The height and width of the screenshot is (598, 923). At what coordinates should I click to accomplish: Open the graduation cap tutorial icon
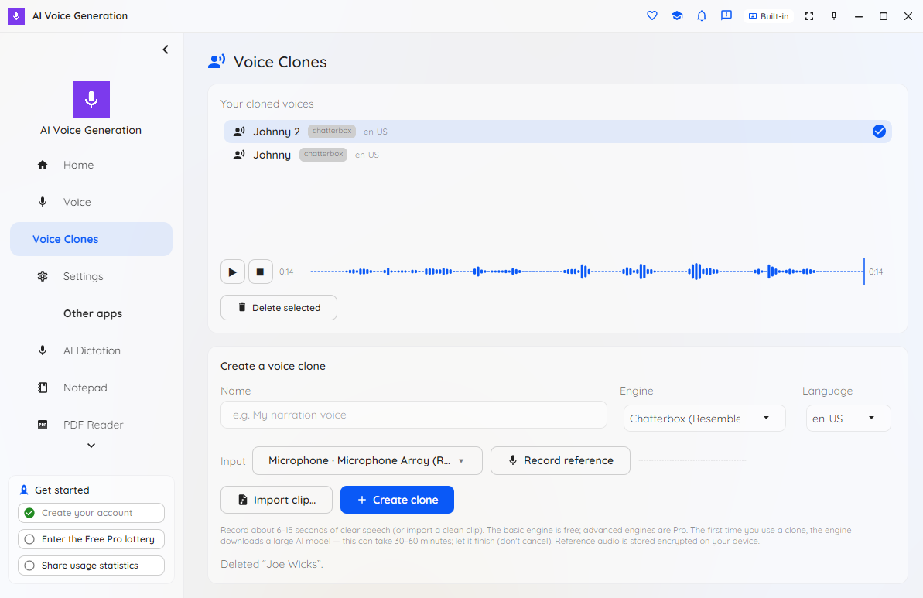pos(677,16)
